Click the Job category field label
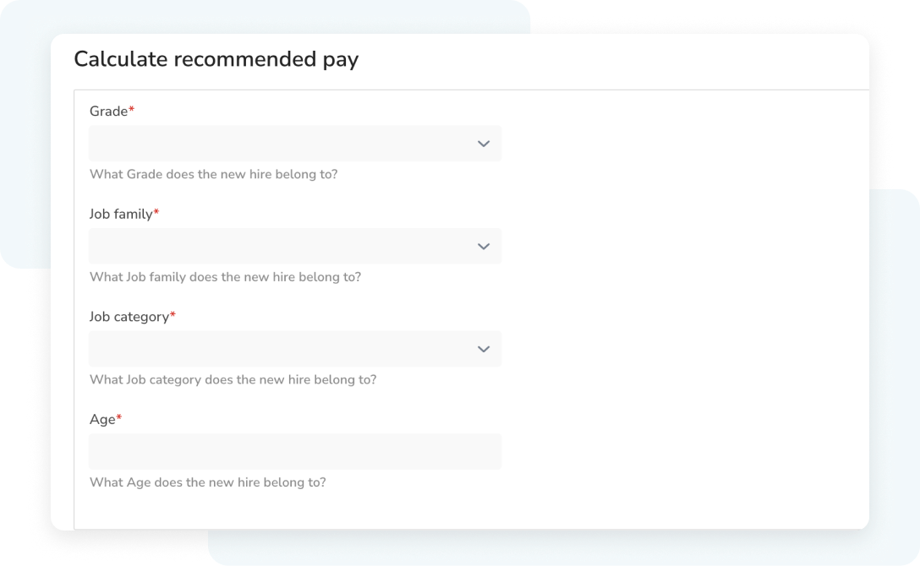The height and width of the screenshot is (566, 920). tap(129, 317)
